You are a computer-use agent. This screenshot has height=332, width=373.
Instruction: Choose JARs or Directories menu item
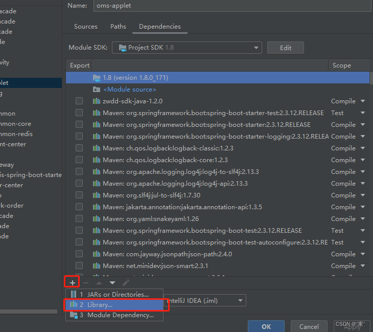click(114, 294)
